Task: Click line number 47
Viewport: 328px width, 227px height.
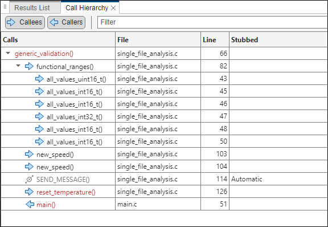Action: click(223, 116)
